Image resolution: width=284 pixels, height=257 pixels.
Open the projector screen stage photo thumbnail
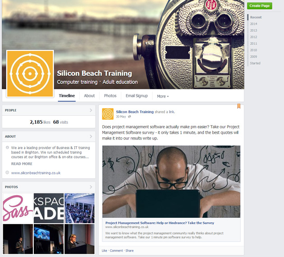coord(49,239)
